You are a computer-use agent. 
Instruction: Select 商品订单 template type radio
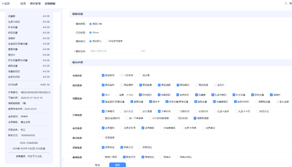click(x=90, y=24)
